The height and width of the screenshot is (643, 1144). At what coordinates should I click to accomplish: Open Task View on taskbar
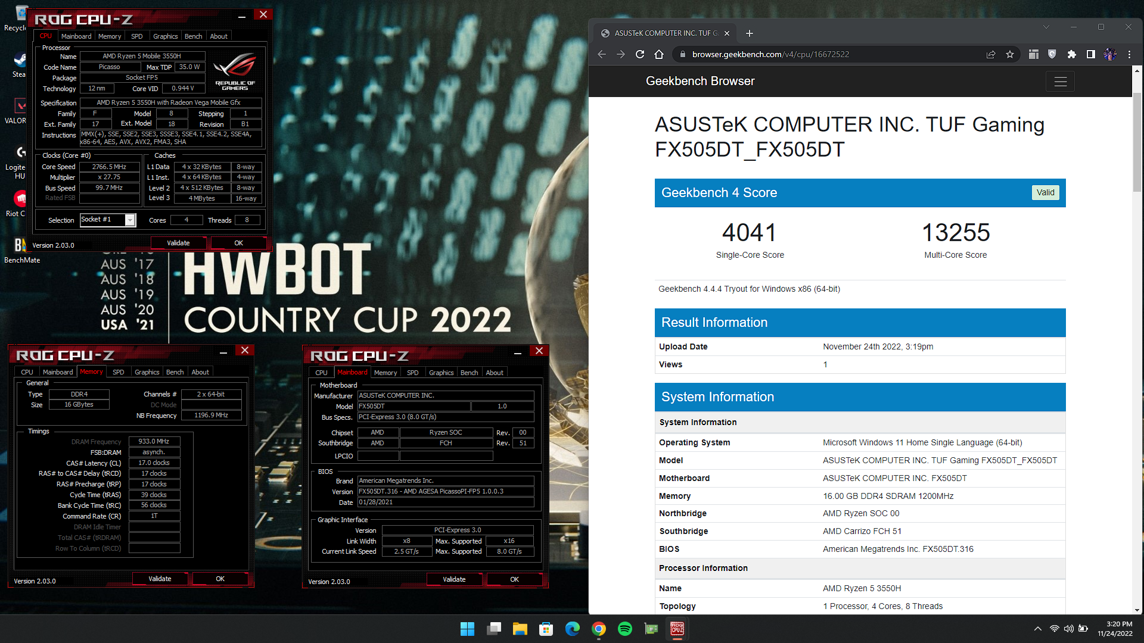tap(494, 629)
